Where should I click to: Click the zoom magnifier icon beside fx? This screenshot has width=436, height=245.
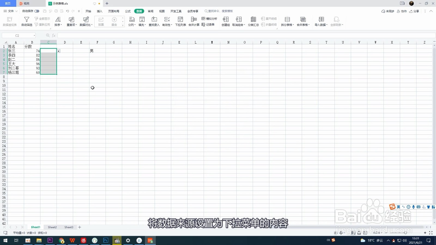tap(48, 35)
